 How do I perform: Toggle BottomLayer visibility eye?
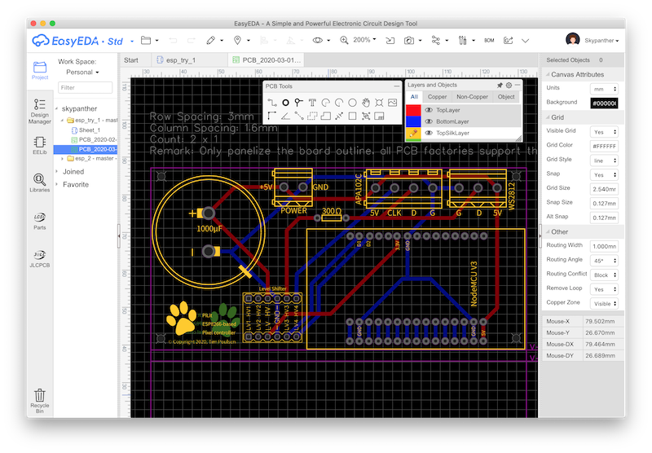pyautogui.click(x=429, y=121)
